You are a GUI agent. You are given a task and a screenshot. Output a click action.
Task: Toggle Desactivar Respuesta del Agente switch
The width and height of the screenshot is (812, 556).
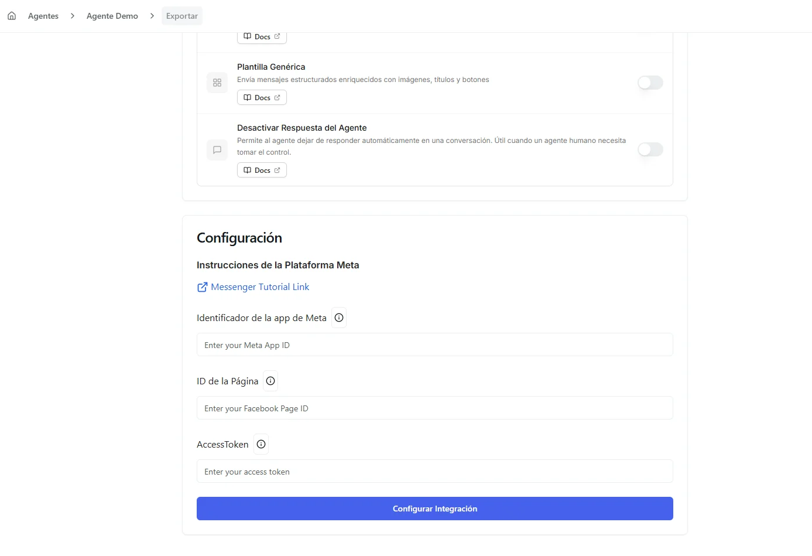click(650, 149)
